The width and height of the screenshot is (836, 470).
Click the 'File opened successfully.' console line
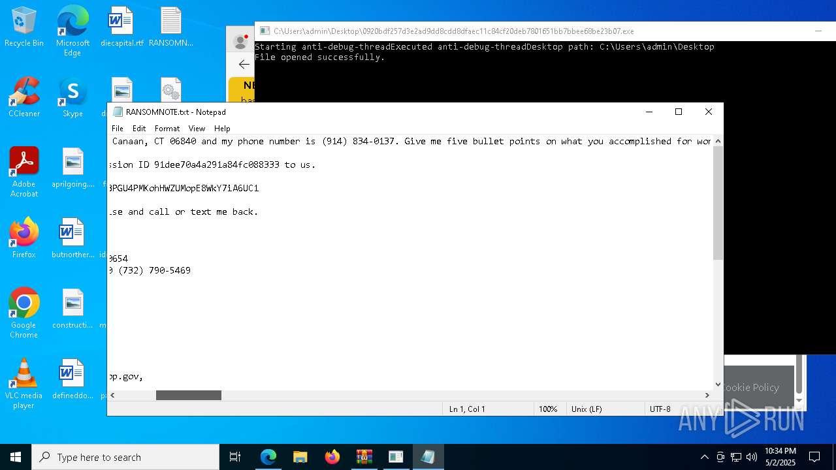click(x=320, y=57)
